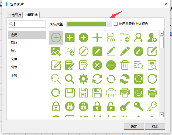Switch to the 内置图标 tab
This screenshot has height=135, width=172.
pyautogui.click(x=31, y=15)
